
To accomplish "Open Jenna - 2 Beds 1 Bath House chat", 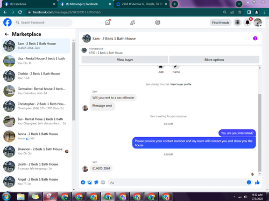I will tap(36, 136).
